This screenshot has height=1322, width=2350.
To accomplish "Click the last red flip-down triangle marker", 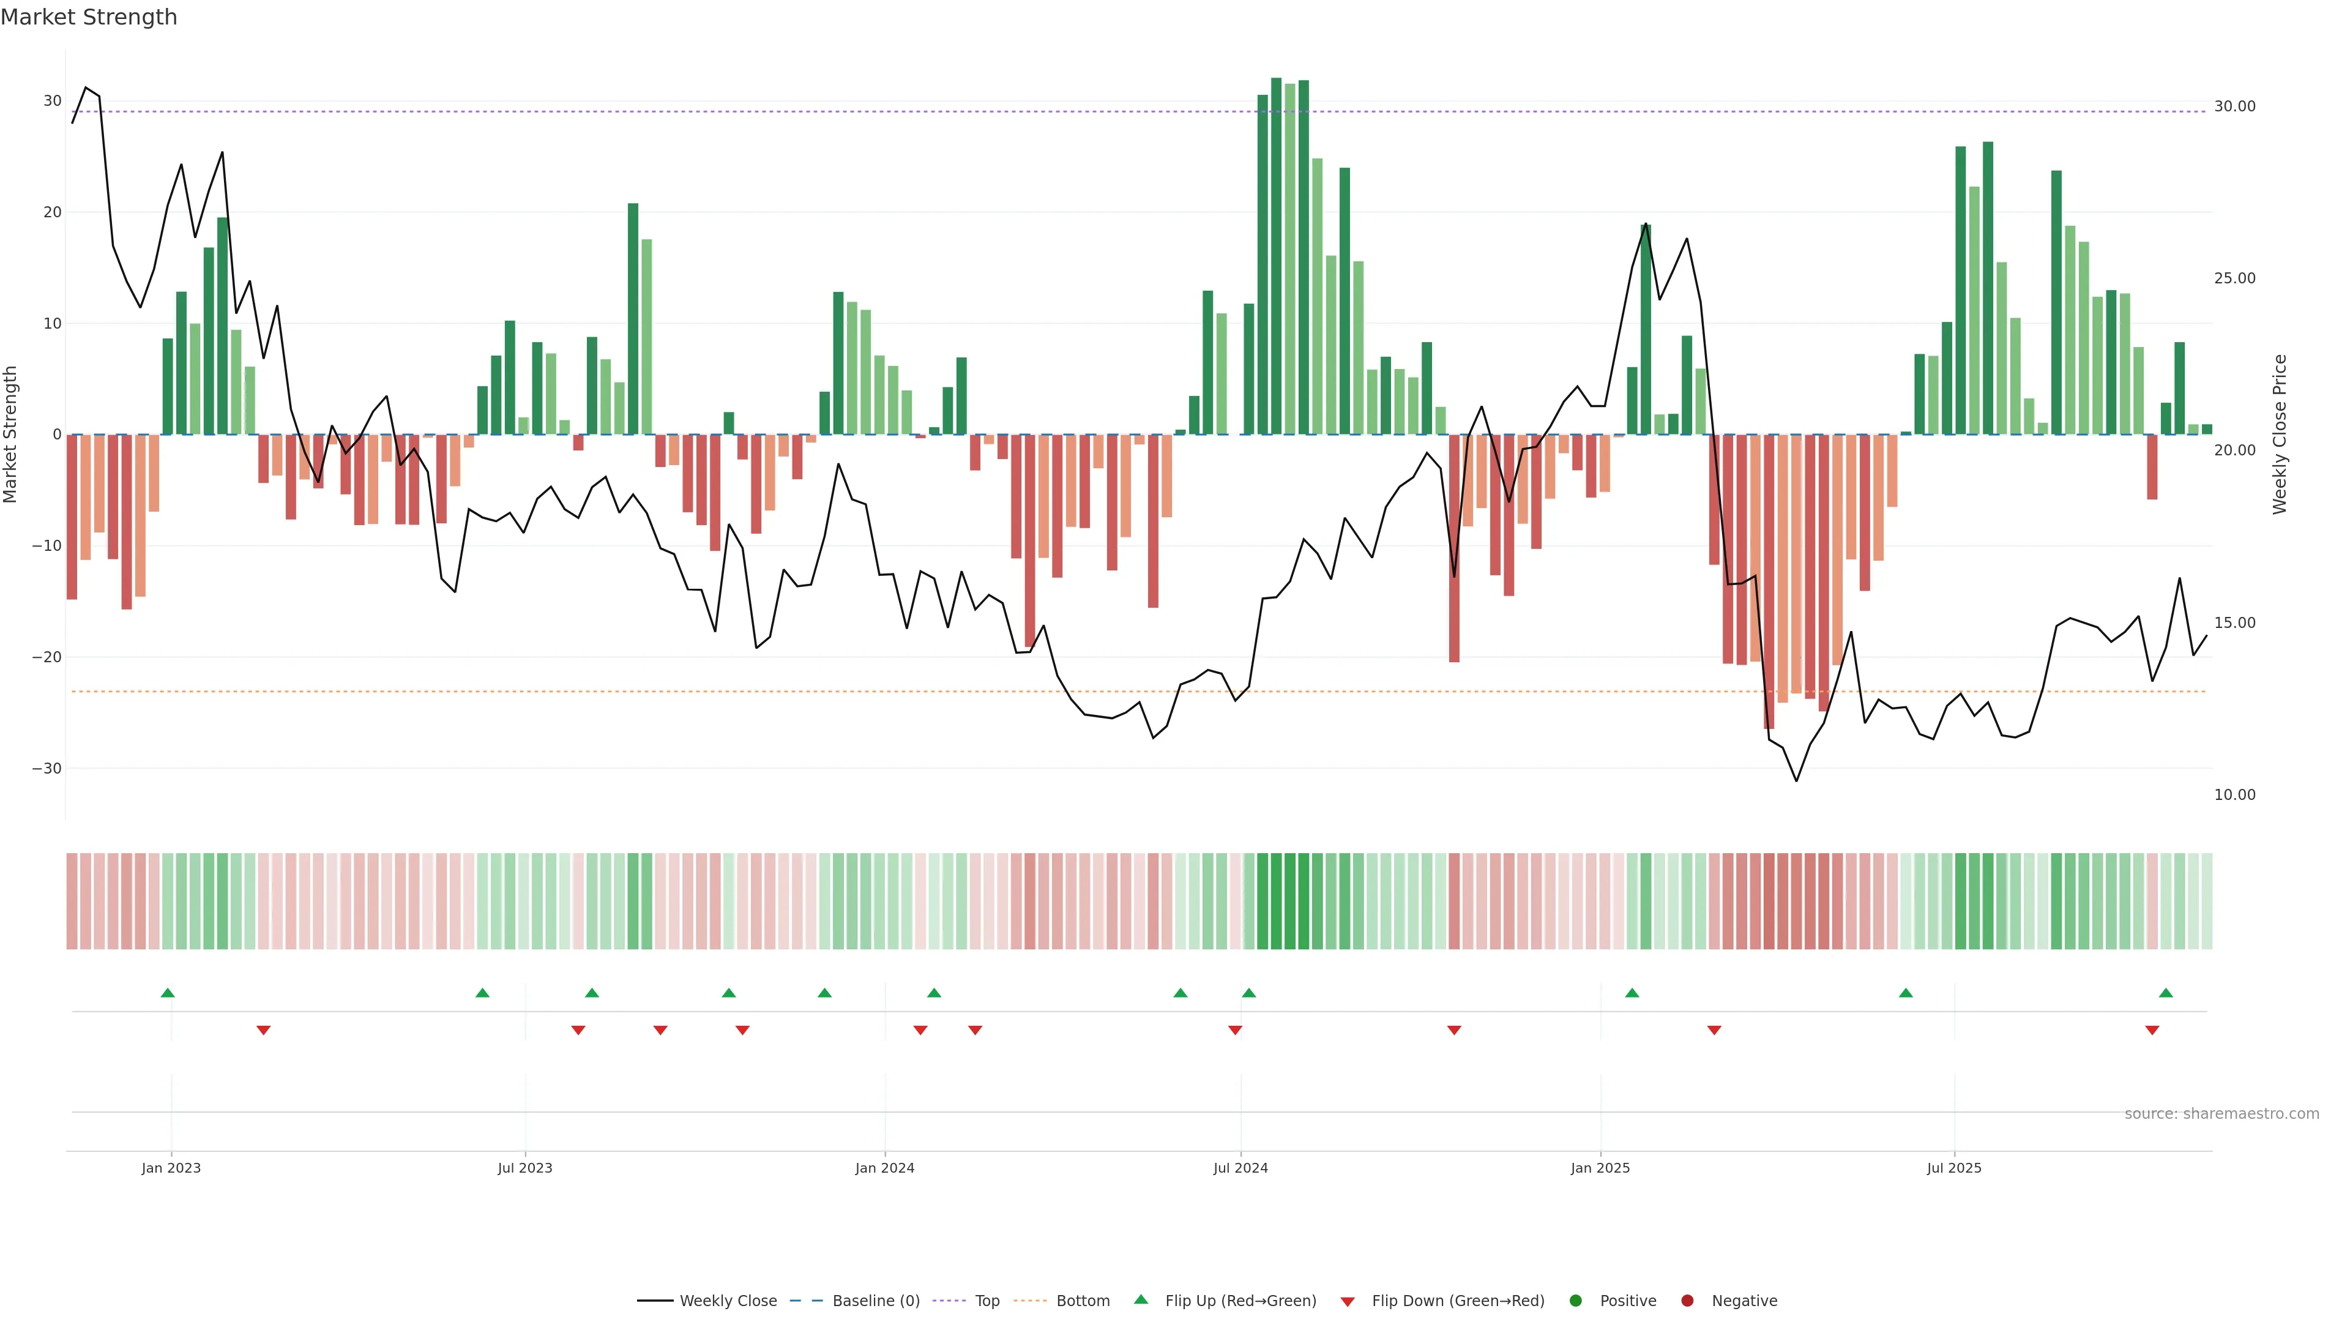I will 2152,1030.
